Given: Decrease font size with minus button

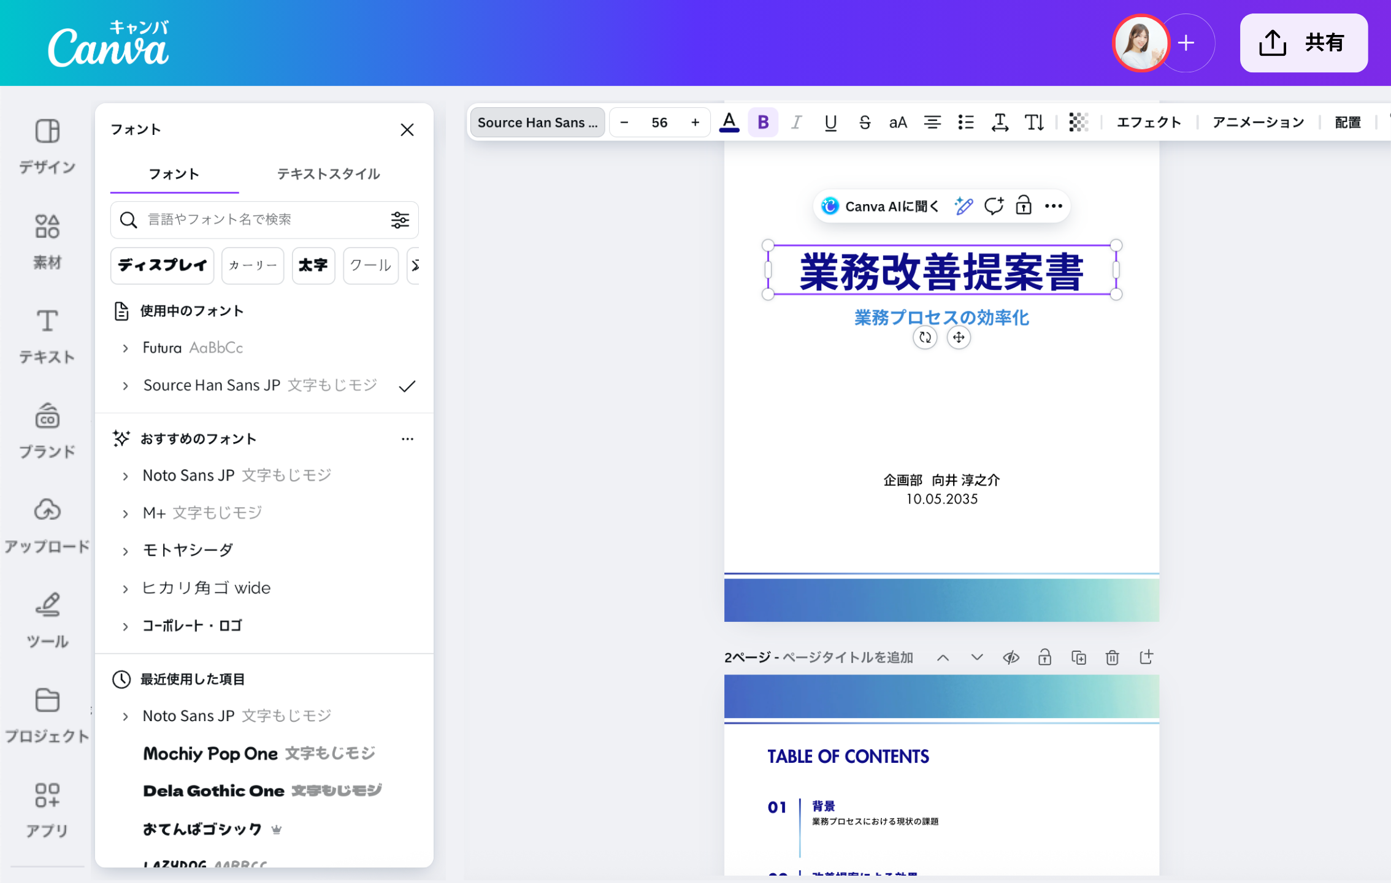Looking at the screenshot, I should coord(624,123).
